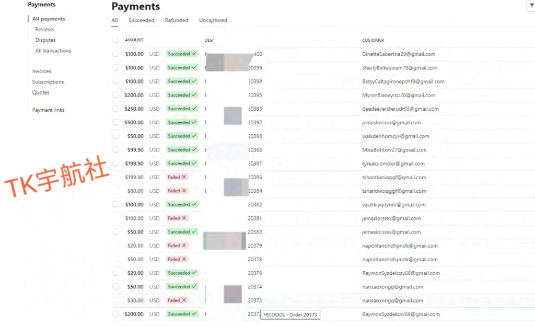
Task: Navigate to Invoices
Action: (x=42, y=71)
